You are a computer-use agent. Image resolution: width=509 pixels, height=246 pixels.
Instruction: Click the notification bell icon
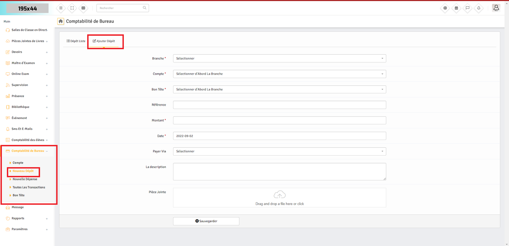pyautogui.click(x=478, y=8)
